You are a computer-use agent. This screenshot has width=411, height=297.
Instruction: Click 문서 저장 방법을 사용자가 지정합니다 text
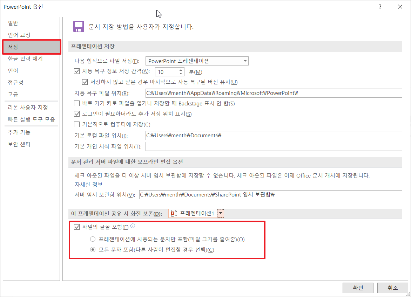141,27
